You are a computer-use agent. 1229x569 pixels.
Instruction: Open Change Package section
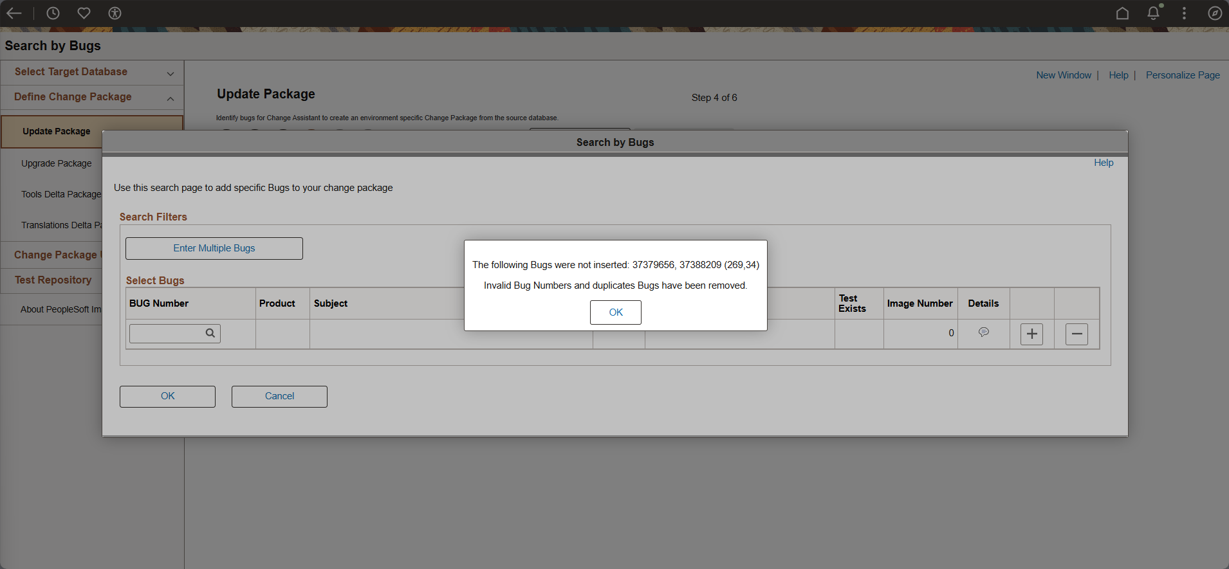(x=57, y=255)
